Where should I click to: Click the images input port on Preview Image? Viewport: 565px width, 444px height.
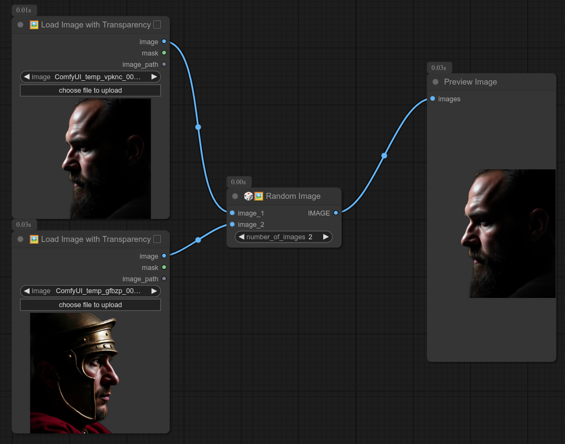433,99
